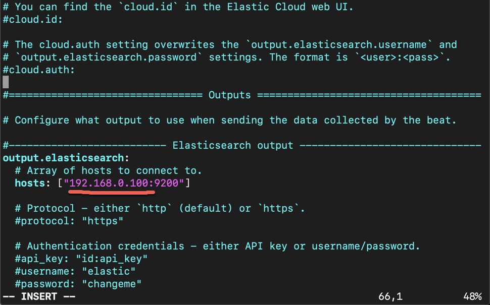Click the "Configure what output to use" comment
The width and height of the screenshot is (490, 305).
click(229, 120)
